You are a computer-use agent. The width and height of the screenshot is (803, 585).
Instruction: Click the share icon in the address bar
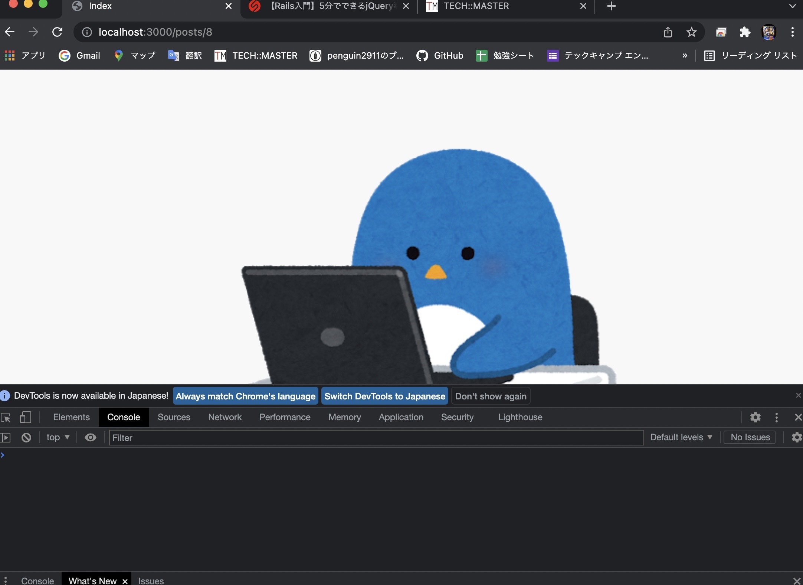(x=668, y=32)
